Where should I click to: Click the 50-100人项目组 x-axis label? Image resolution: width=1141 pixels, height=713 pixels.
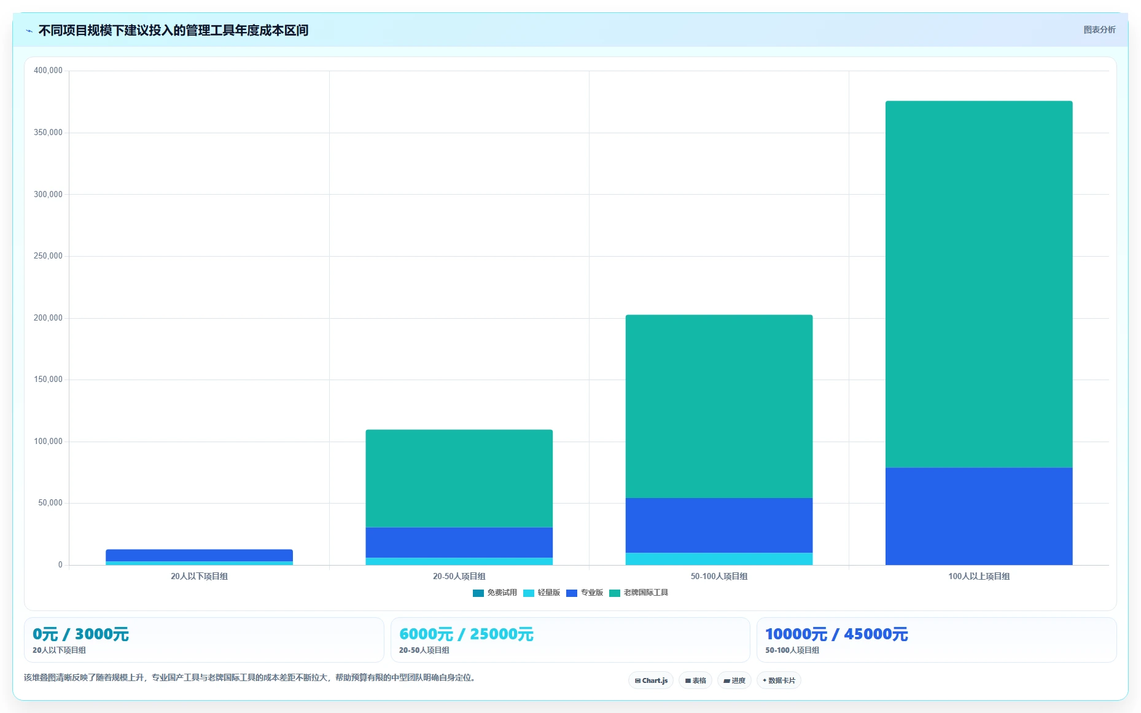pos(719,577)
